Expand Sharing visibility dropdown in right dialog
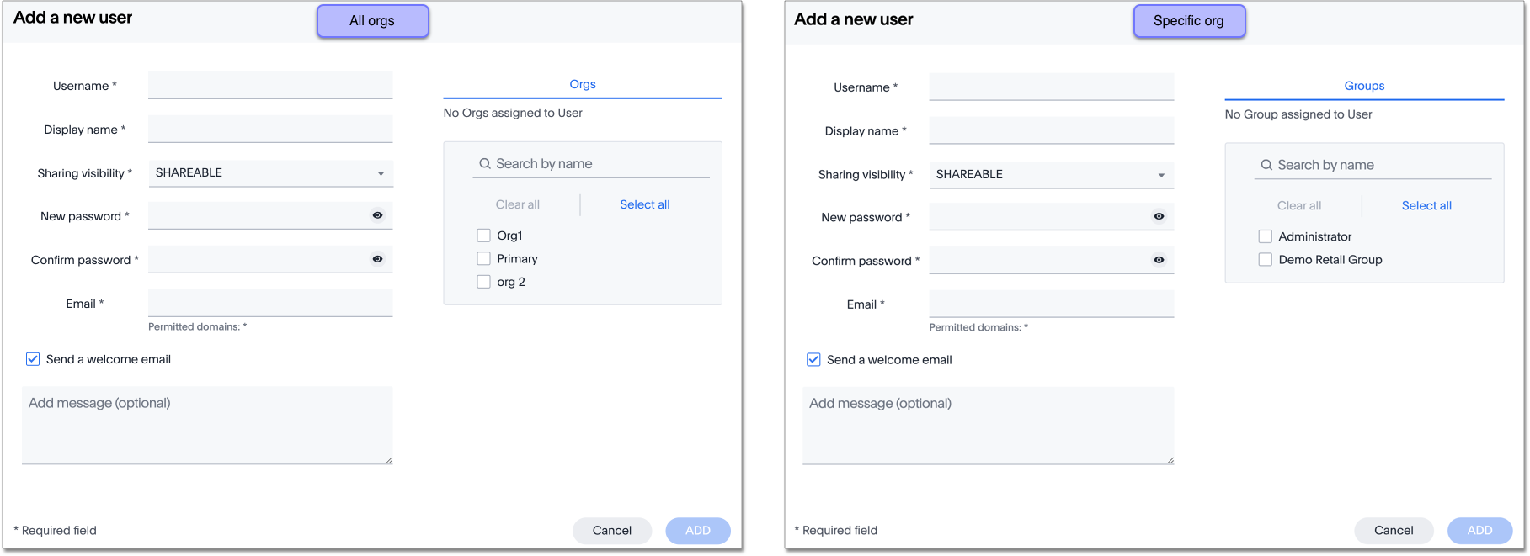 pos(1051,175)
